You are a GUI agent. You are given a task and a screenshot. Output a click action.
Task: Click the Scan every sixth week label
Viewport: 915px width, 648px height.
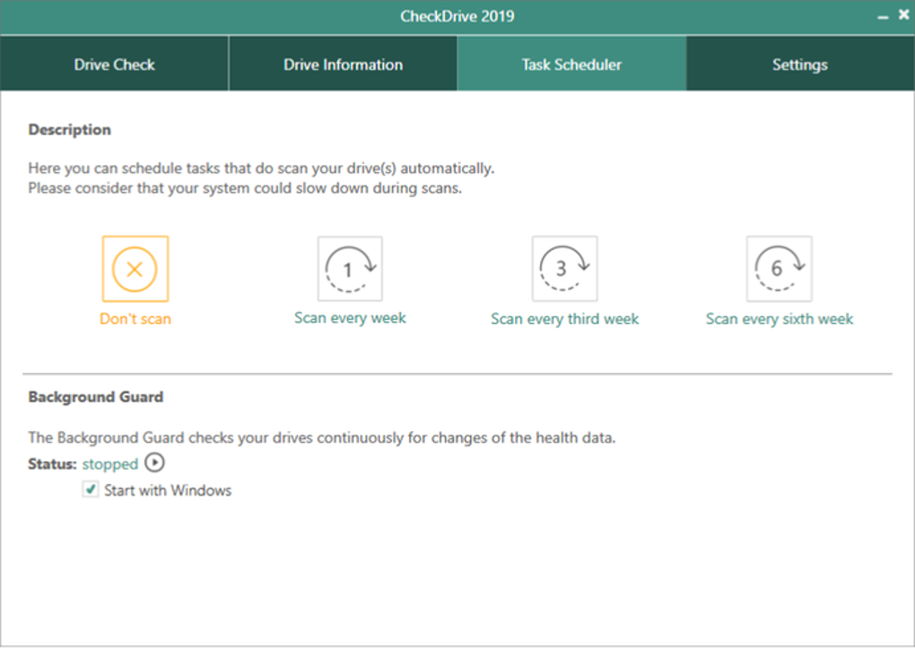click(779, 319)
